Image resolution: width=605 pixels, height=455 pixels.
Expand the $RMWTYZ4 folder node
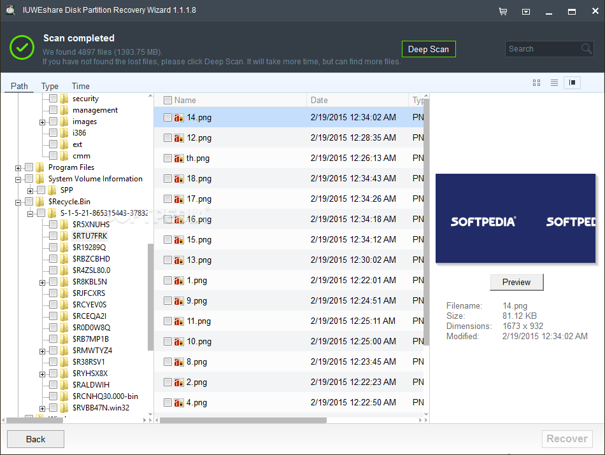coord(43,351)
